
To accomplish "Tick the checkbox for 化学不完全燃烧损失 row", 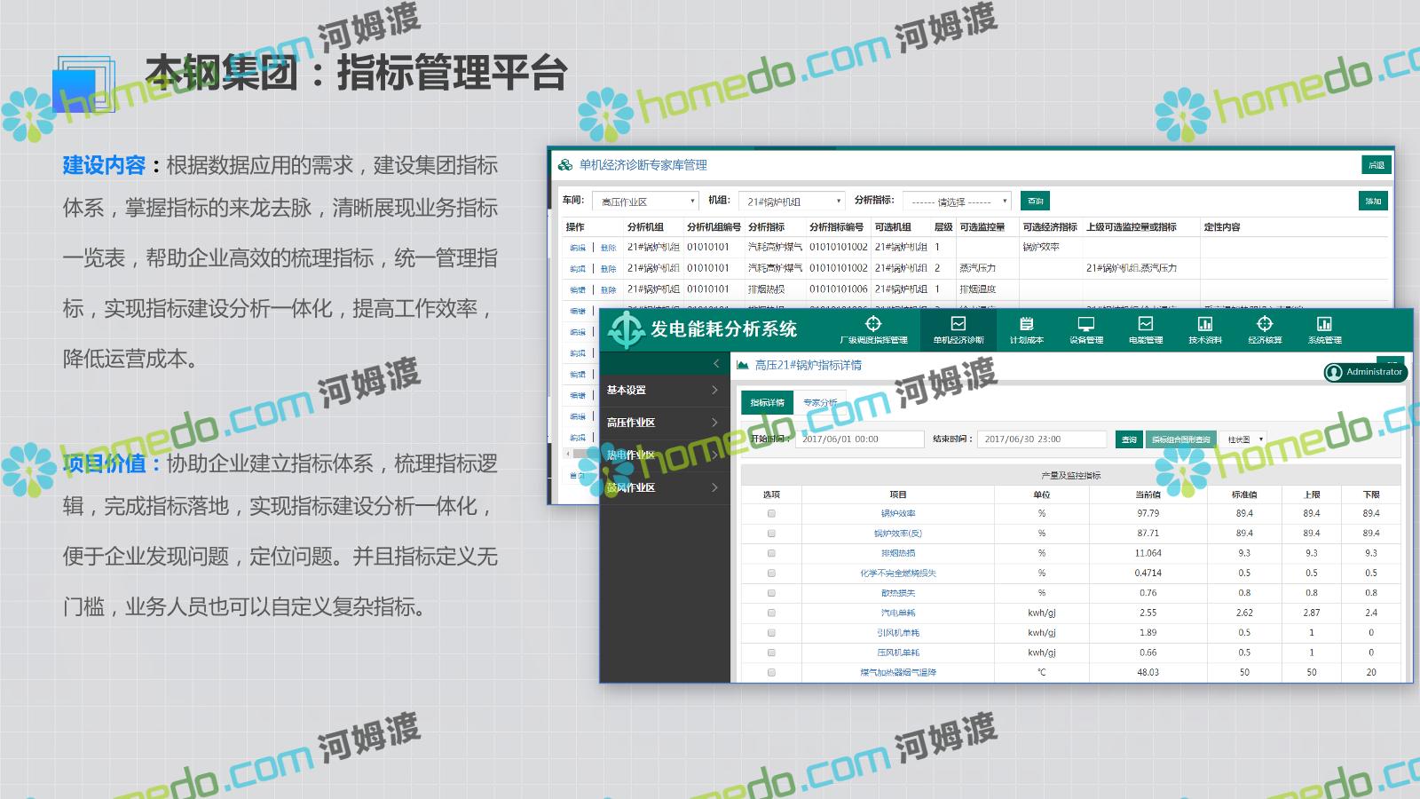I will pos(771,574).
